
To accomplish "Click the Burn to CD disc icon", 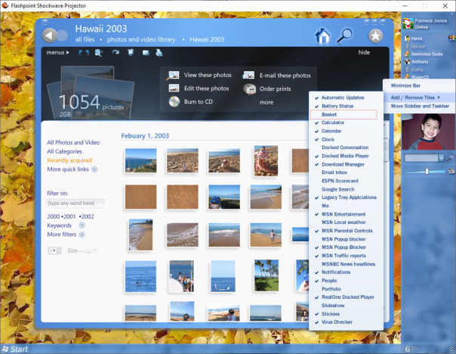I will coord(174,101).
